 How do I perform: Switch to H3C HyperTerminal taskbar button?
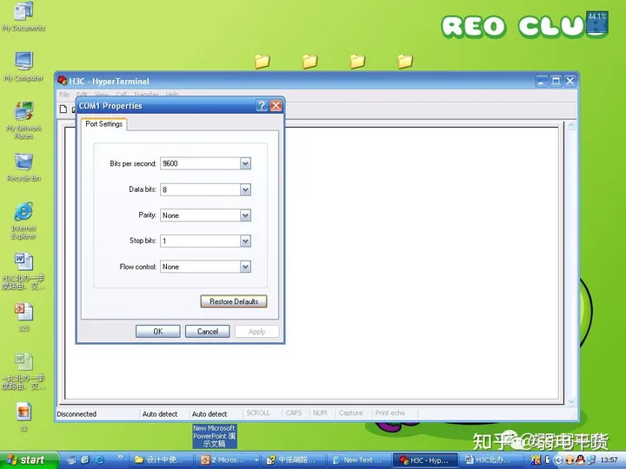(425, 460)
